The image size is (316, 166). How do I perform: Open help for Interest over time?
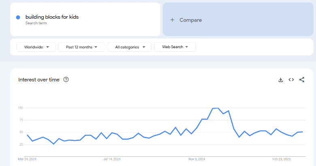(x=66, y=80)
